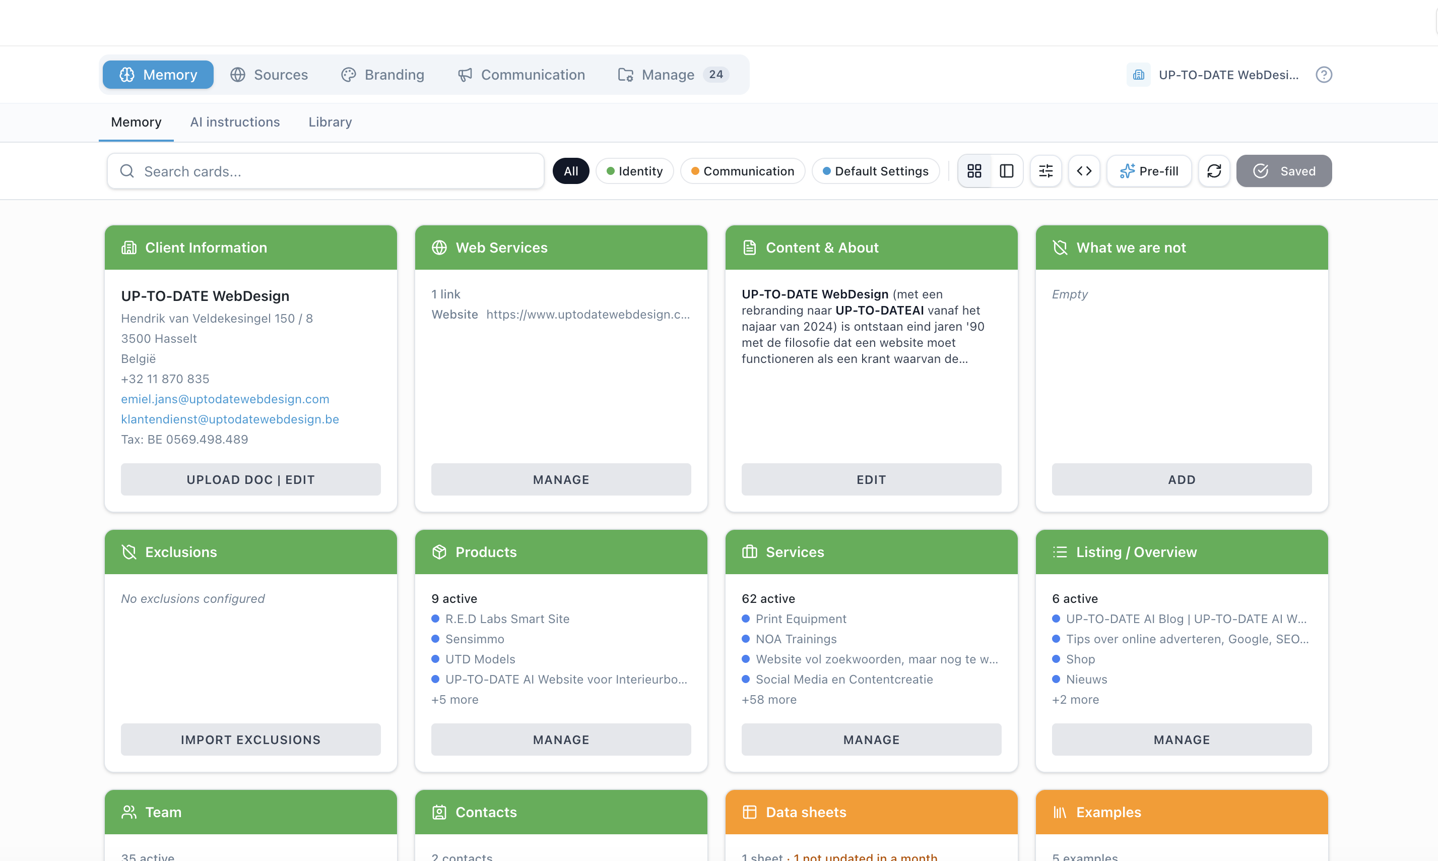Open the UP-TO-DATE WebDesi... client selector
Screen dimensions: 1438x861
pos(1213,75)
